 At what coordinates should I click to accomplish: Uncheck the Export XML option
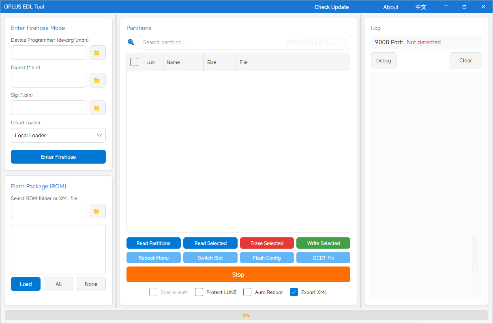pos(294,292)
